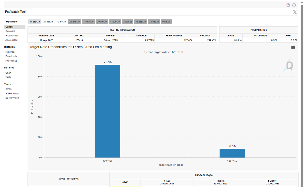The height and width of the screenshot is (187, 307).
Task: Open the chart hamburger menu icon
Action: (x=293, y=47)
